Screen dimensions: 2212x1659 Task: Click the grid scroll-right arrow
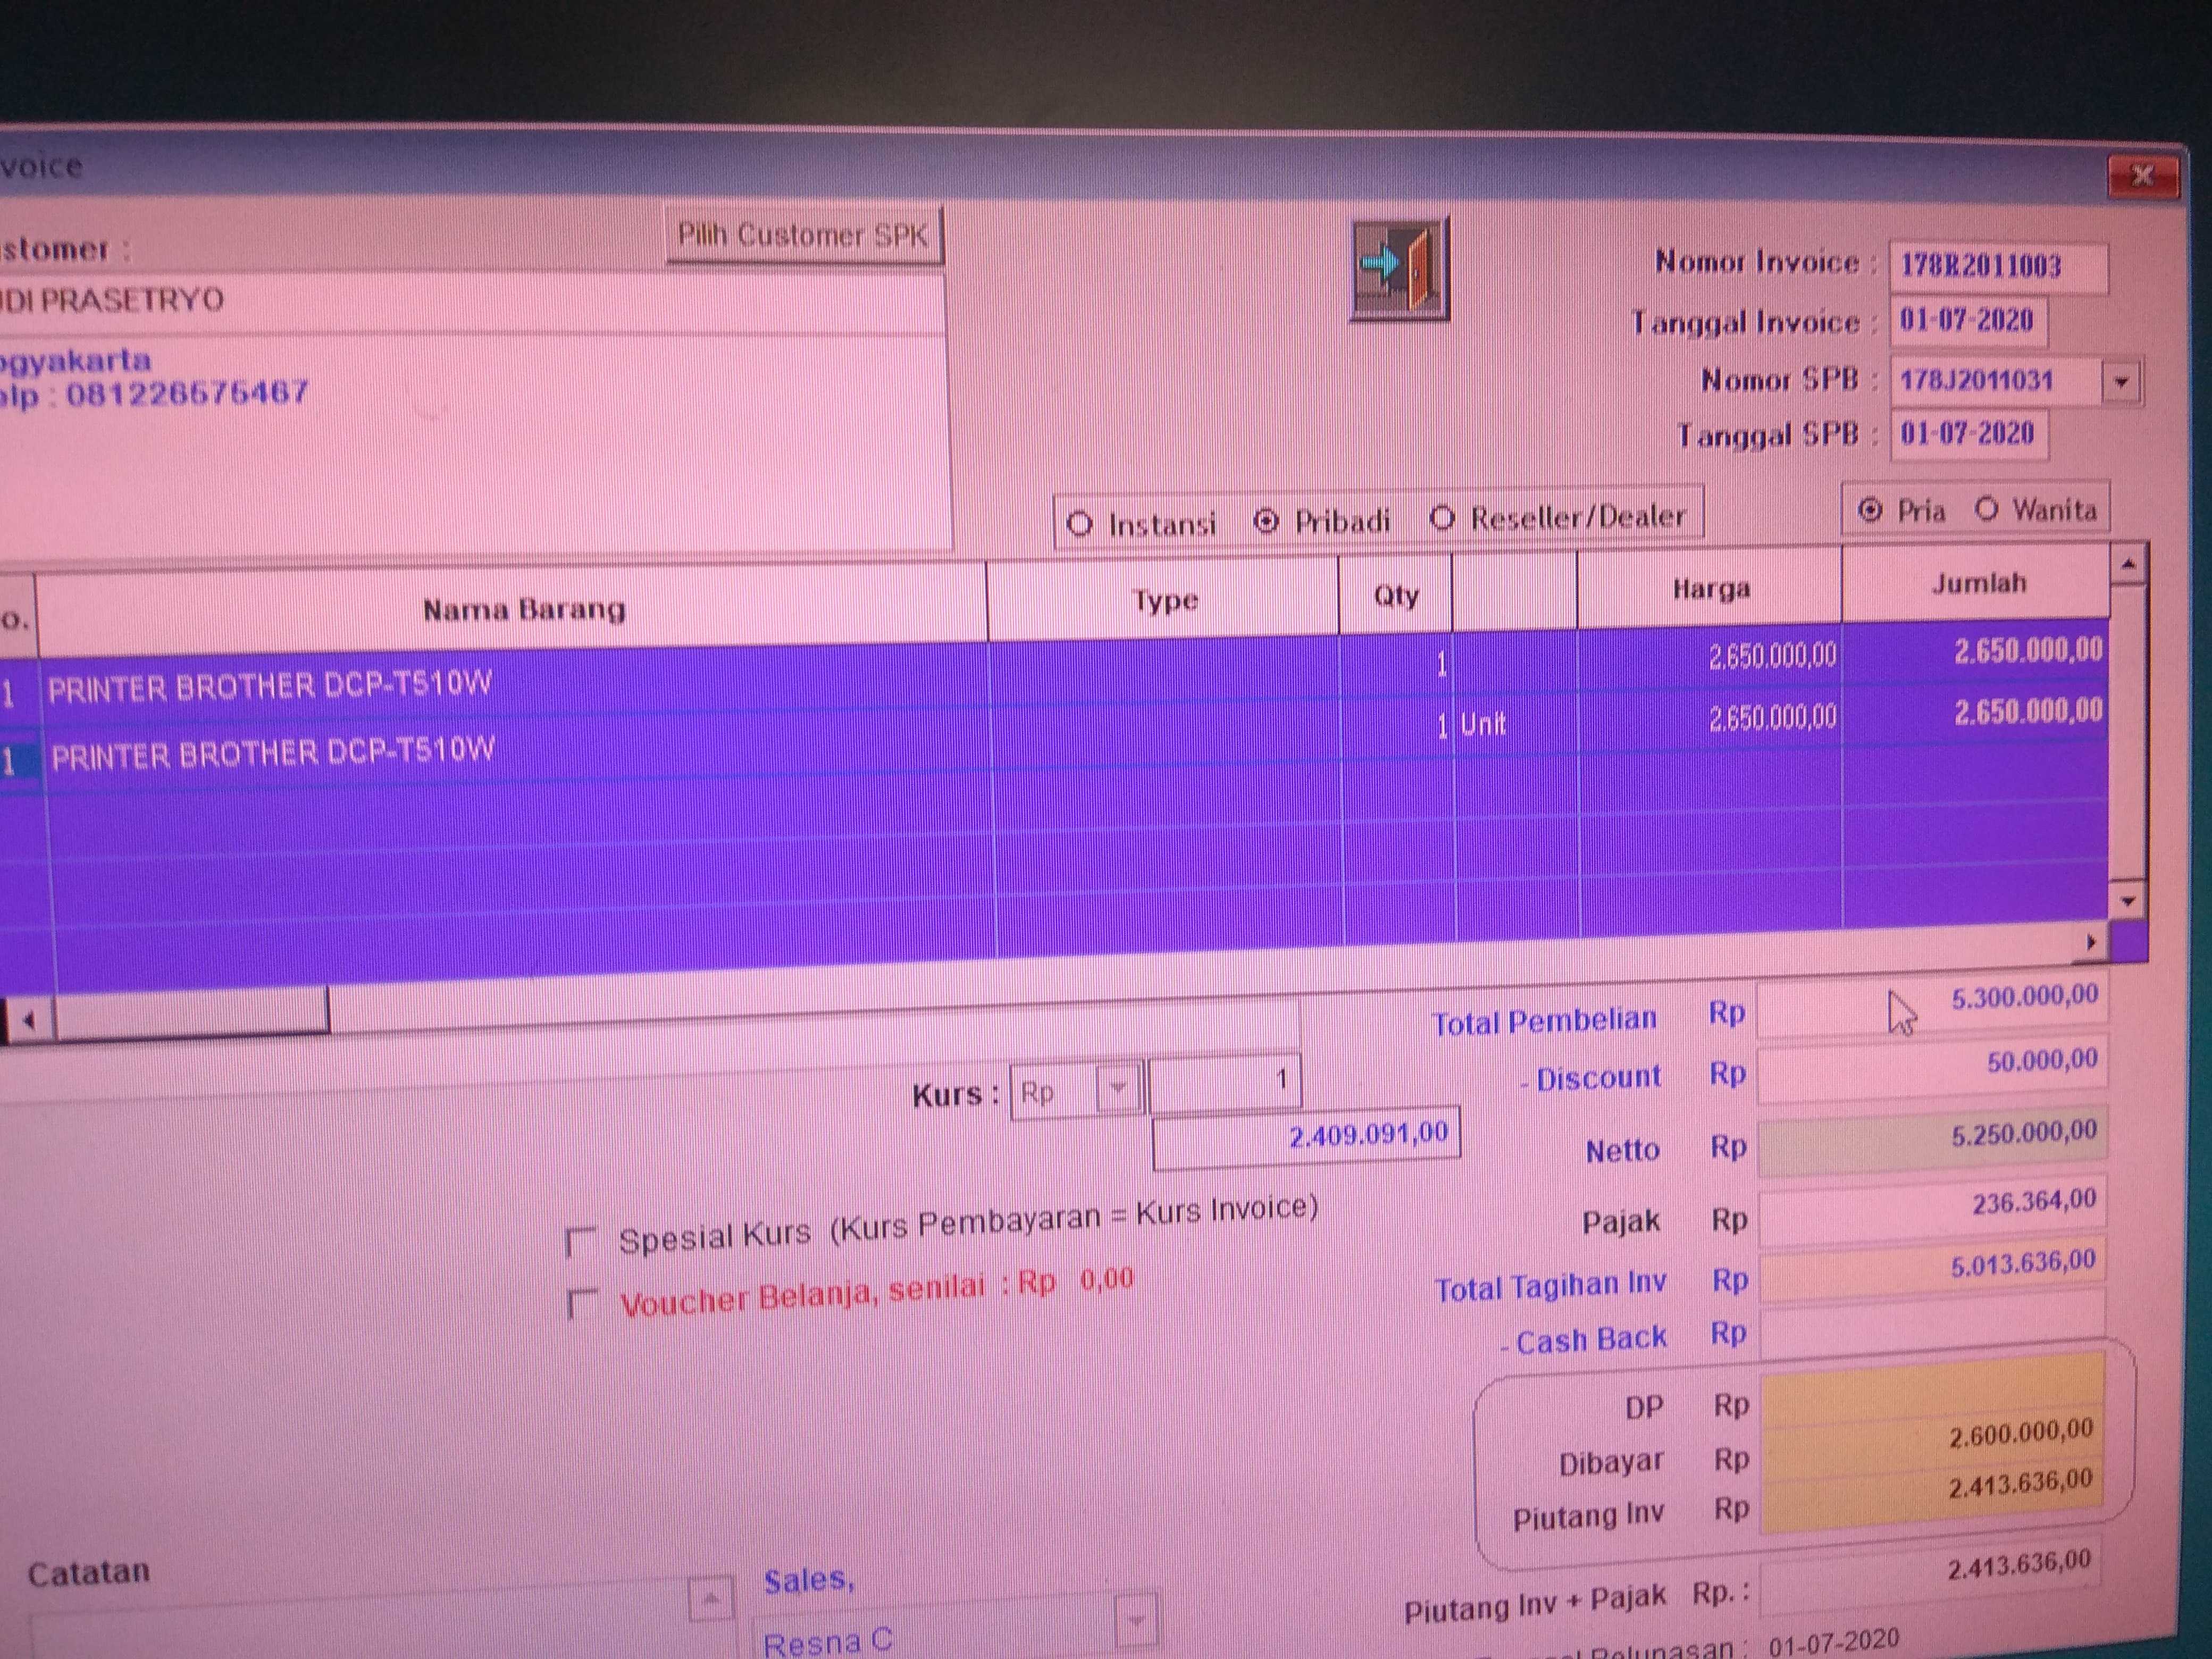[2091, 942]
